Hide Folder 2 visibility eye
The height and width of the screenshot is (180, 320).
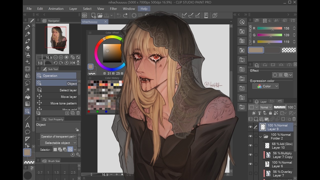250,136
